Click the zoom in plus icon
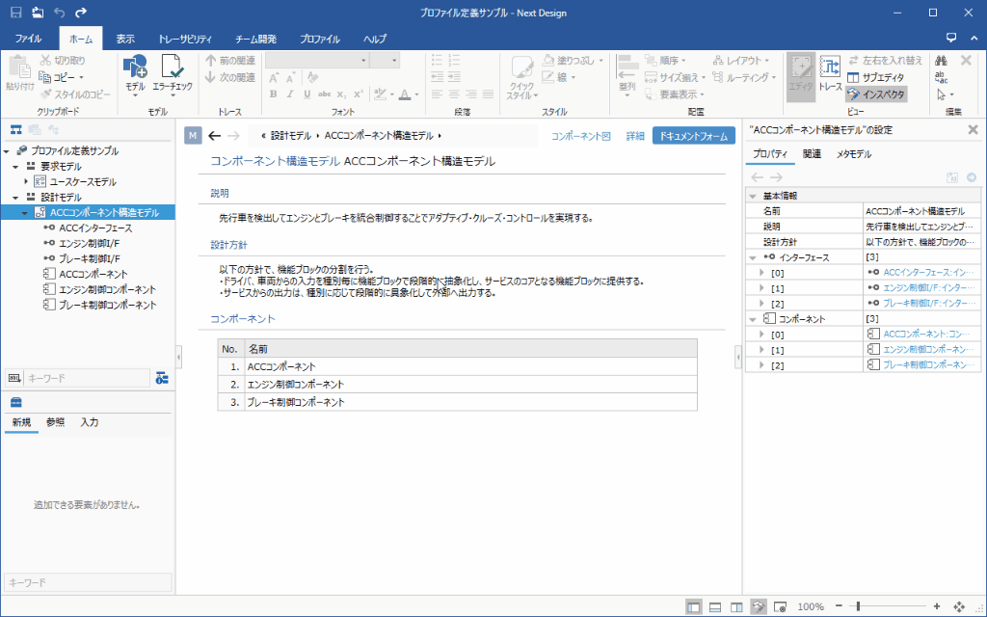 coord(937,606)
